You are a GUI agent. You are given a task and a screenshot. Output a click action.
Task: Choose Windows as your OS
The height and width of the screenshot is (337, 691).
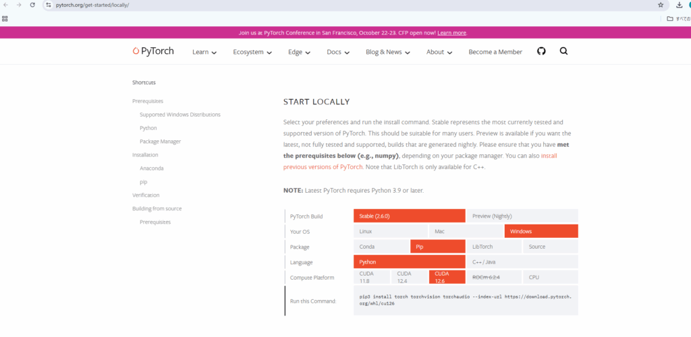pos(541,231)
